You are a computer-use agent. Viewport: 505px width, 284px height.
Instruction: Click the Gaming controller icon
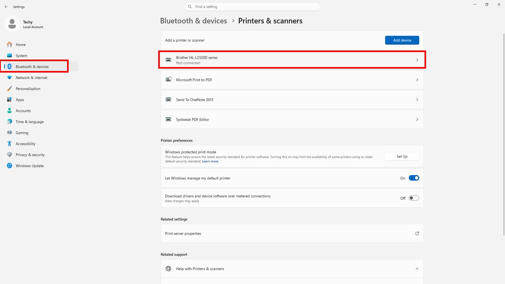point(9,133)
